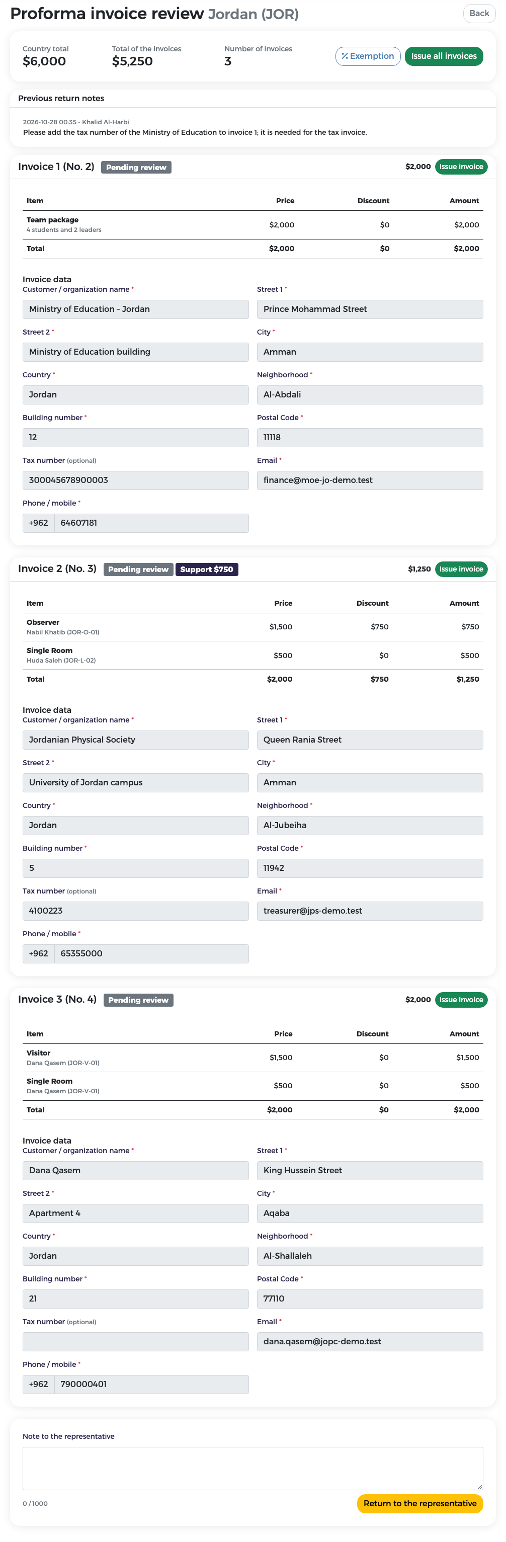Issue all invoices at once
Viewport: 506px width, 1542px height.
444,56
